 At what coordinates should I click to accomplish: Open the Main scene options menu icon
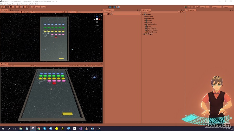140,14
